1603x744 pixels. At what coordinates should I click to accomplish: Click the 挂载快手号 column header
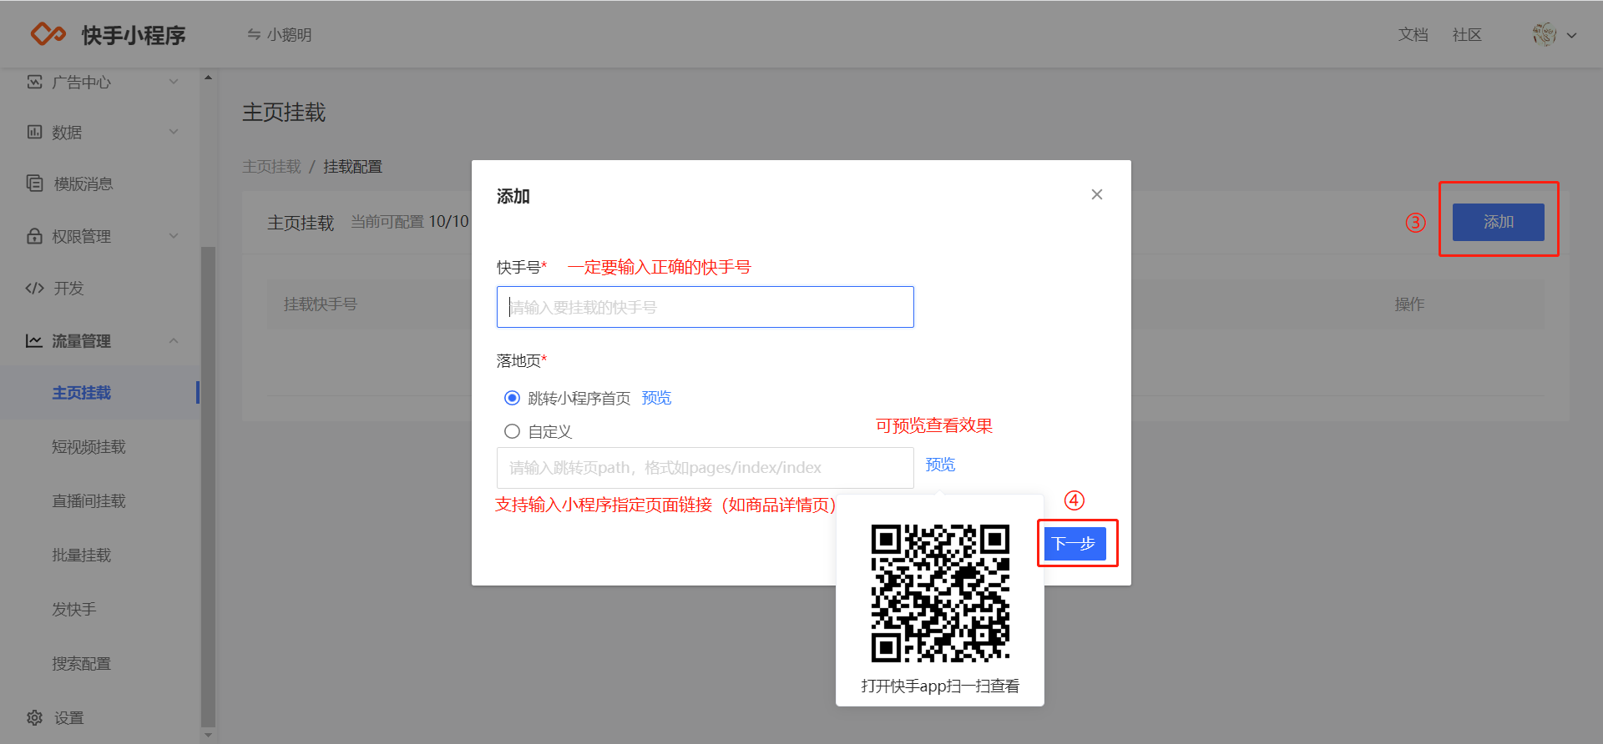[x=321, y=304]
